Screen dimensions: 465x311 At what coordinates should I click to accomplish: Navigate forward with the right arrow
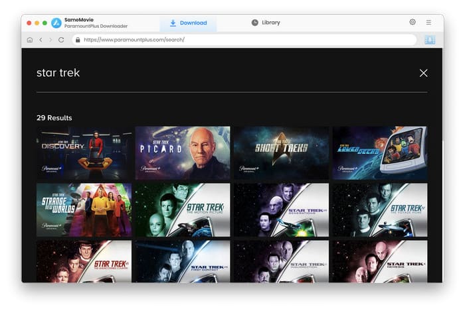pyautogui.click(x=50, y=40)
